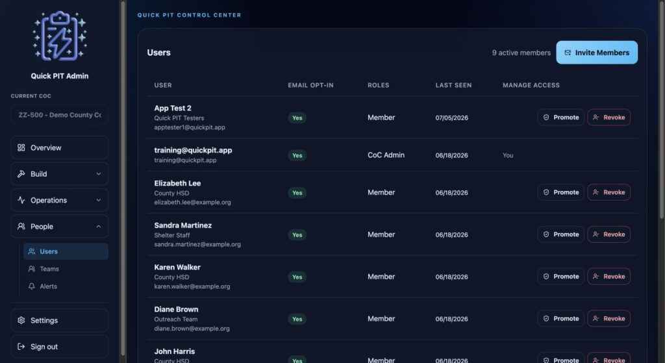This screenshot has width=665, height=363.
Task: Open the Current CoC ZZ-500 selector
Action: [59, 115]
